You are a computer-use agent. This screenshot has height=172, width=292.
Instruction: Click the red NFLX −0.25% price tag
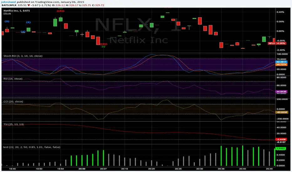[277, 43]
